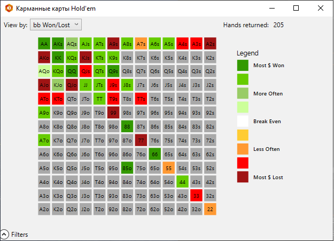
Task: Select the TT pocket pair cell
Action: click(99, 99)
